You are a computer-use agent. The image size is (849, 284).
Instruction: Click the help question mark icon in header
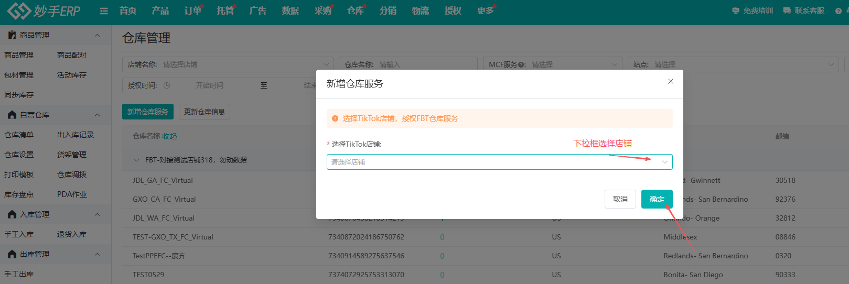click(838, 11)
